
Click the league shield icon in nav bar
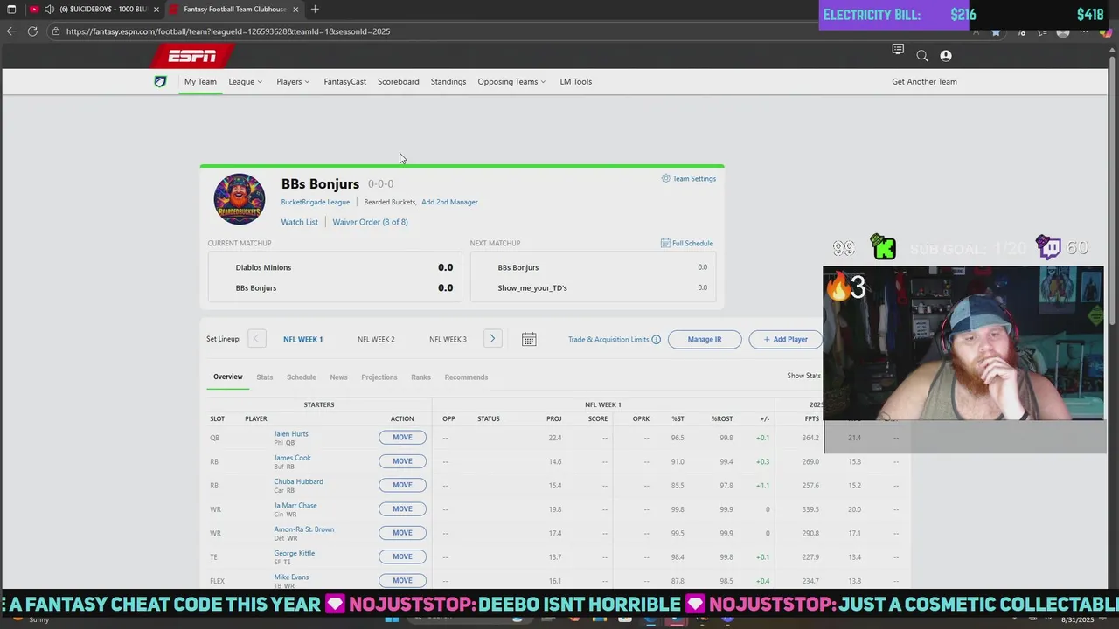click(160, 82)
